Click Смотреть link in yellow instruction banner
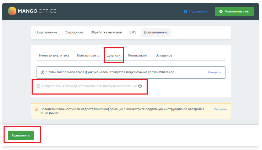Image resolution: width=262 pixels, height=150 pixels. [220, 109]
